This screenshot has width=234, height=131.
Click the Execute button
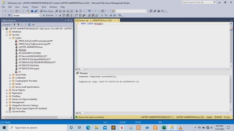click(48, 15)
